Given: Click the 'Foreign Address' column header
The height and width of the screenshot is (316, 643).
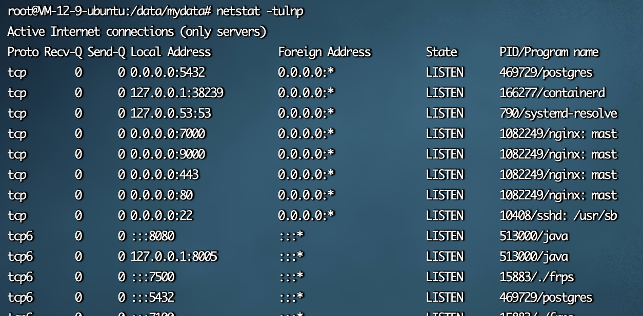Looking at the screenshot, I should click(x=324, y=52).
